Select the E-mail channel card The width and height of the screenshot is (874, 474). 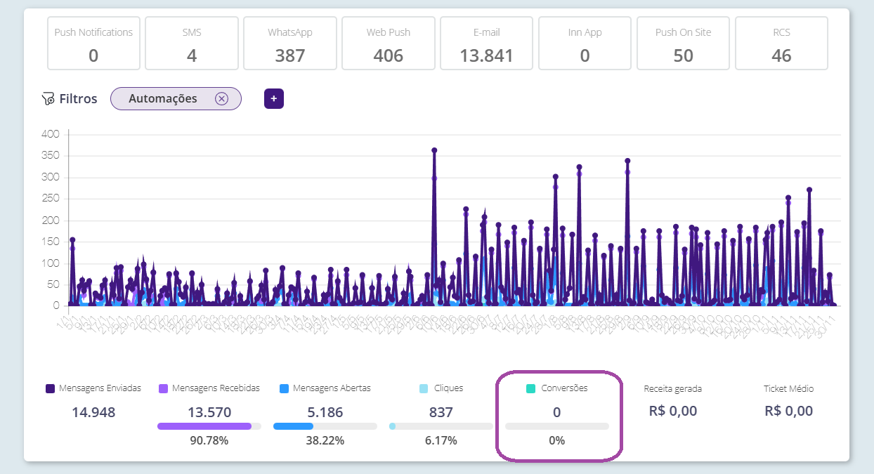[x=487, y=44]
